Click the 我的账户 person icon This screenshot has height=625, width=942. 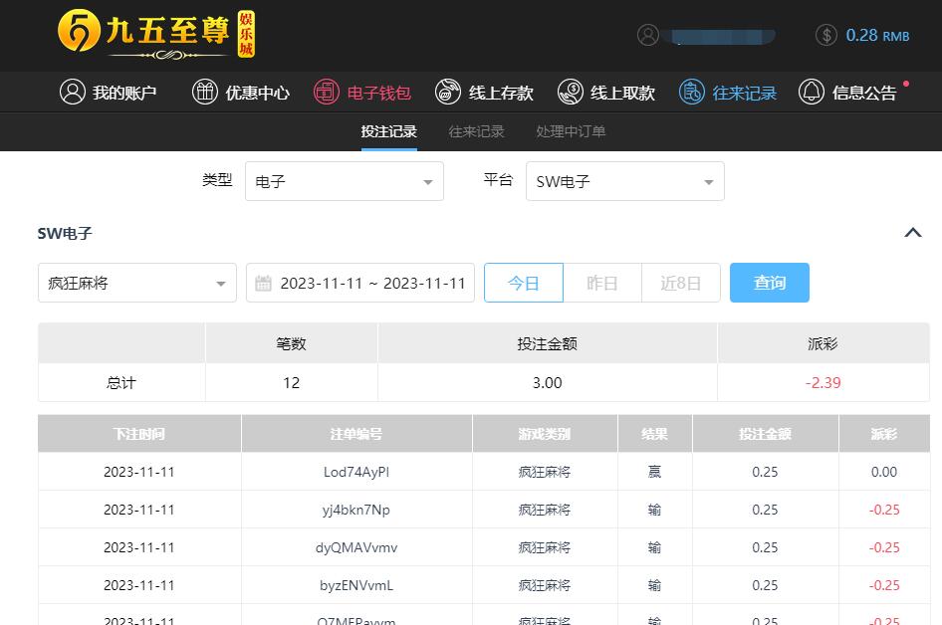coord(73,92)
